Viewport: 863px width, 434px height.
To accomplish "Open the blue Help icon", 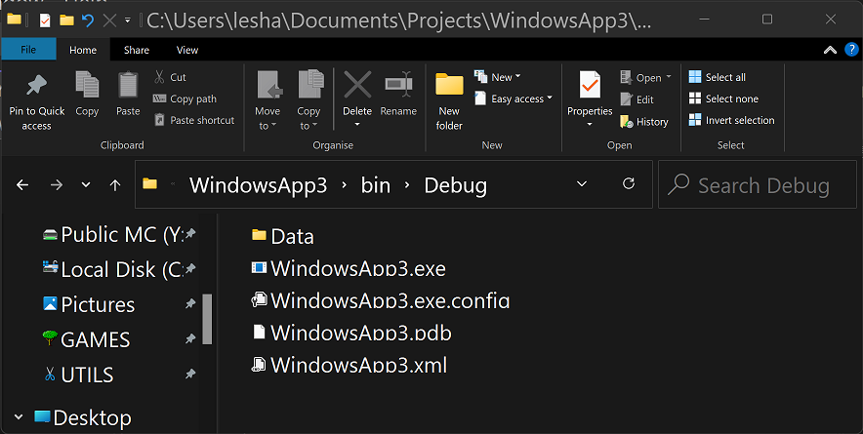I will pyautogui.click(x=851, y=50).
